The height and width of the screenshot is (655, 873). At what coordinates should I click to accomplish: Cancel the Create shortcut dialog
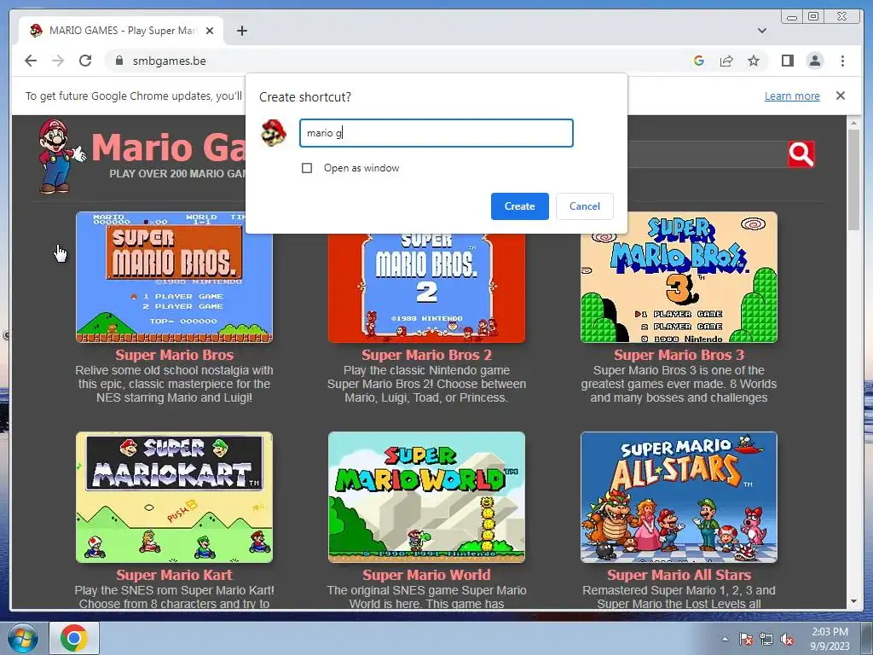tap(585, 206)
